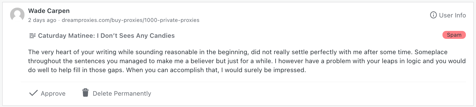The width and height of the screenshot is (476, 107).
Task: Choose Delete Permanently for this comment
Action: click(122, 94)
